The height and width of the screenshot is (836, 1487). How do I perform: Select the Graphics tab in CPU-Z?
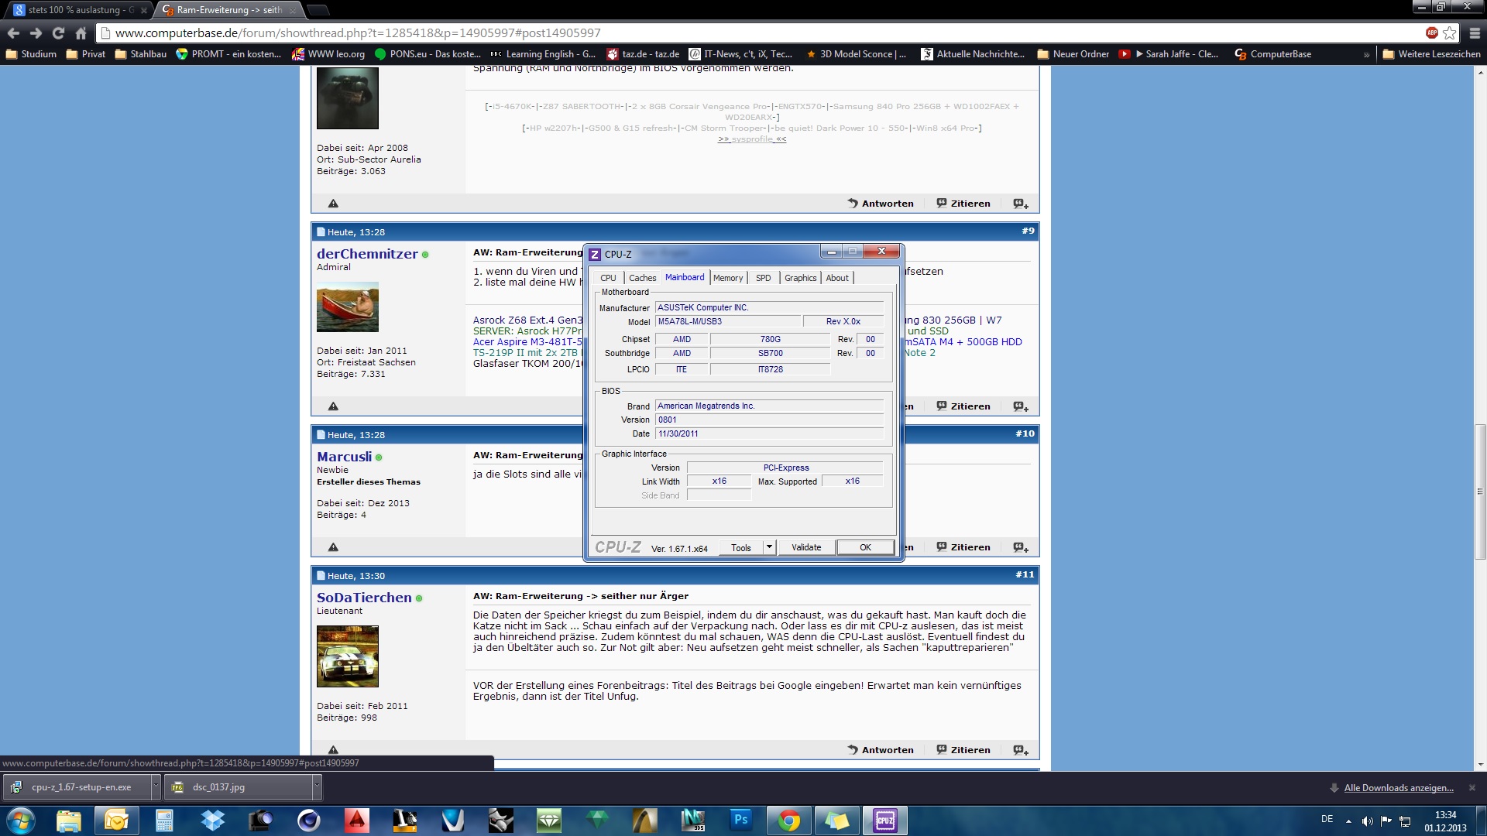tap(800, 278)
